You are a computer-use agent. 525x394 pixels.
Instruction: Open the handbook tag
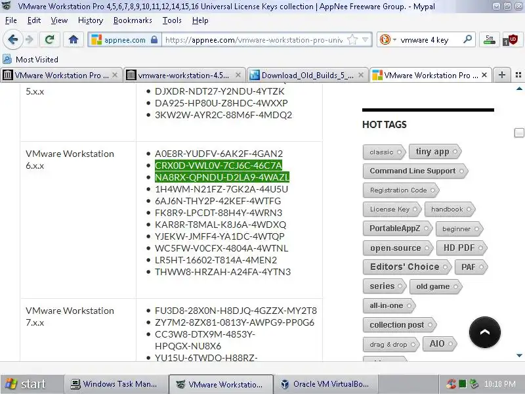tap(450, 209)
